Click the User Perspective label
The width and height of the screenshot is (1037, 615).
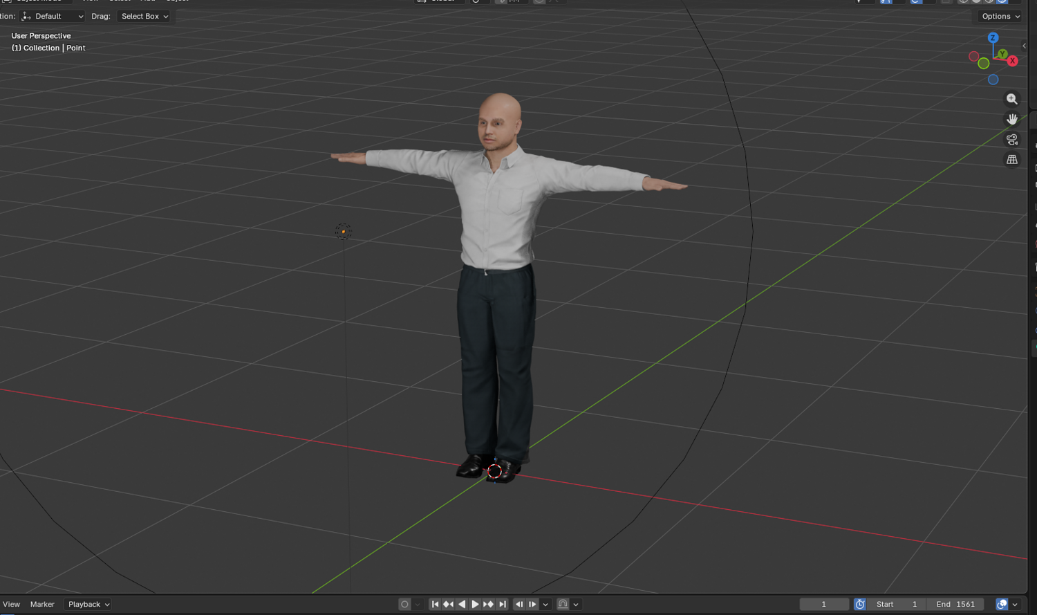tap(41, 36)
